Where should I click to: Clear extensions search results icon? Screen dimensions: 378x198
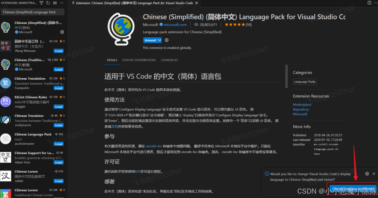55,3
